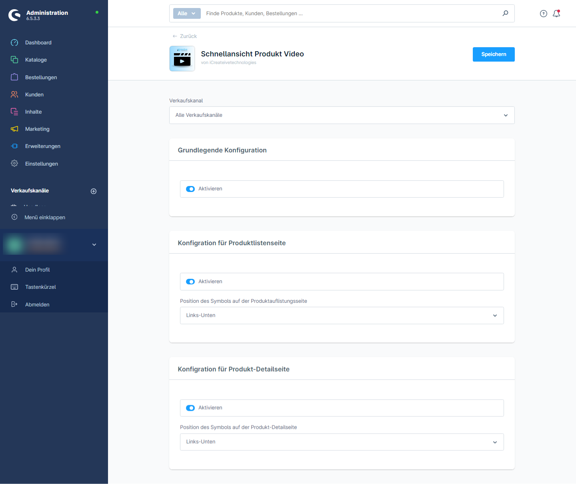Click the search magnifier icon
Screen dimensions: 576x484
coord(506,13)
